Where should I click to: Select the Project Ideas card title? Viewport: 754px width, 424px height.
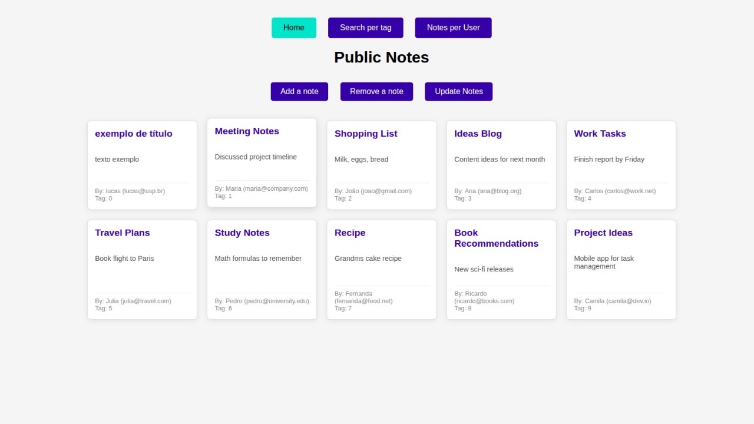pos(603,233)
